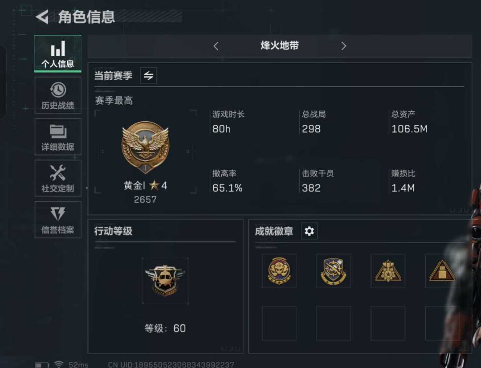Open the 个人信息 sidebar tab
The height and width of the screenshot is (368, 481).
57,53
